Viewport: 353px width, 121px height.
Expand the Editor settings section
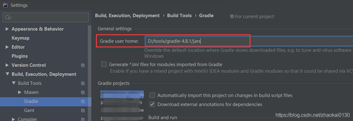coord(7,47)
